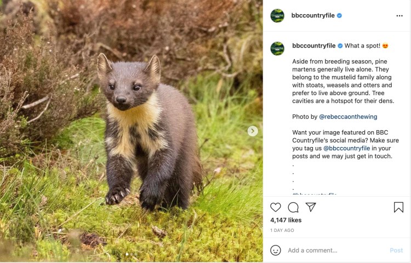Open bbccountryfile username in post header
The height and width of the screenshot is (263, 411).
point(313,16)
